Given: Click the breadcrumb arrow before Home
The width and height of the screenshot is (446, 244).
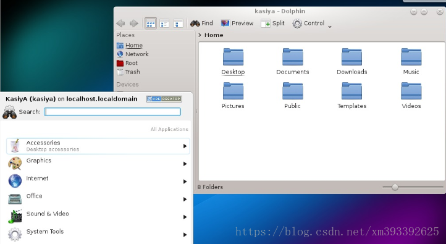Looking at the screenshot, I should tap(200, 35).
